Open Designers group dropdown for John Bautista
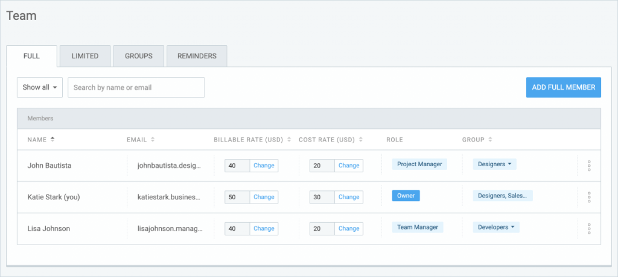The image size is (618, 277). [x=495, y=164]
